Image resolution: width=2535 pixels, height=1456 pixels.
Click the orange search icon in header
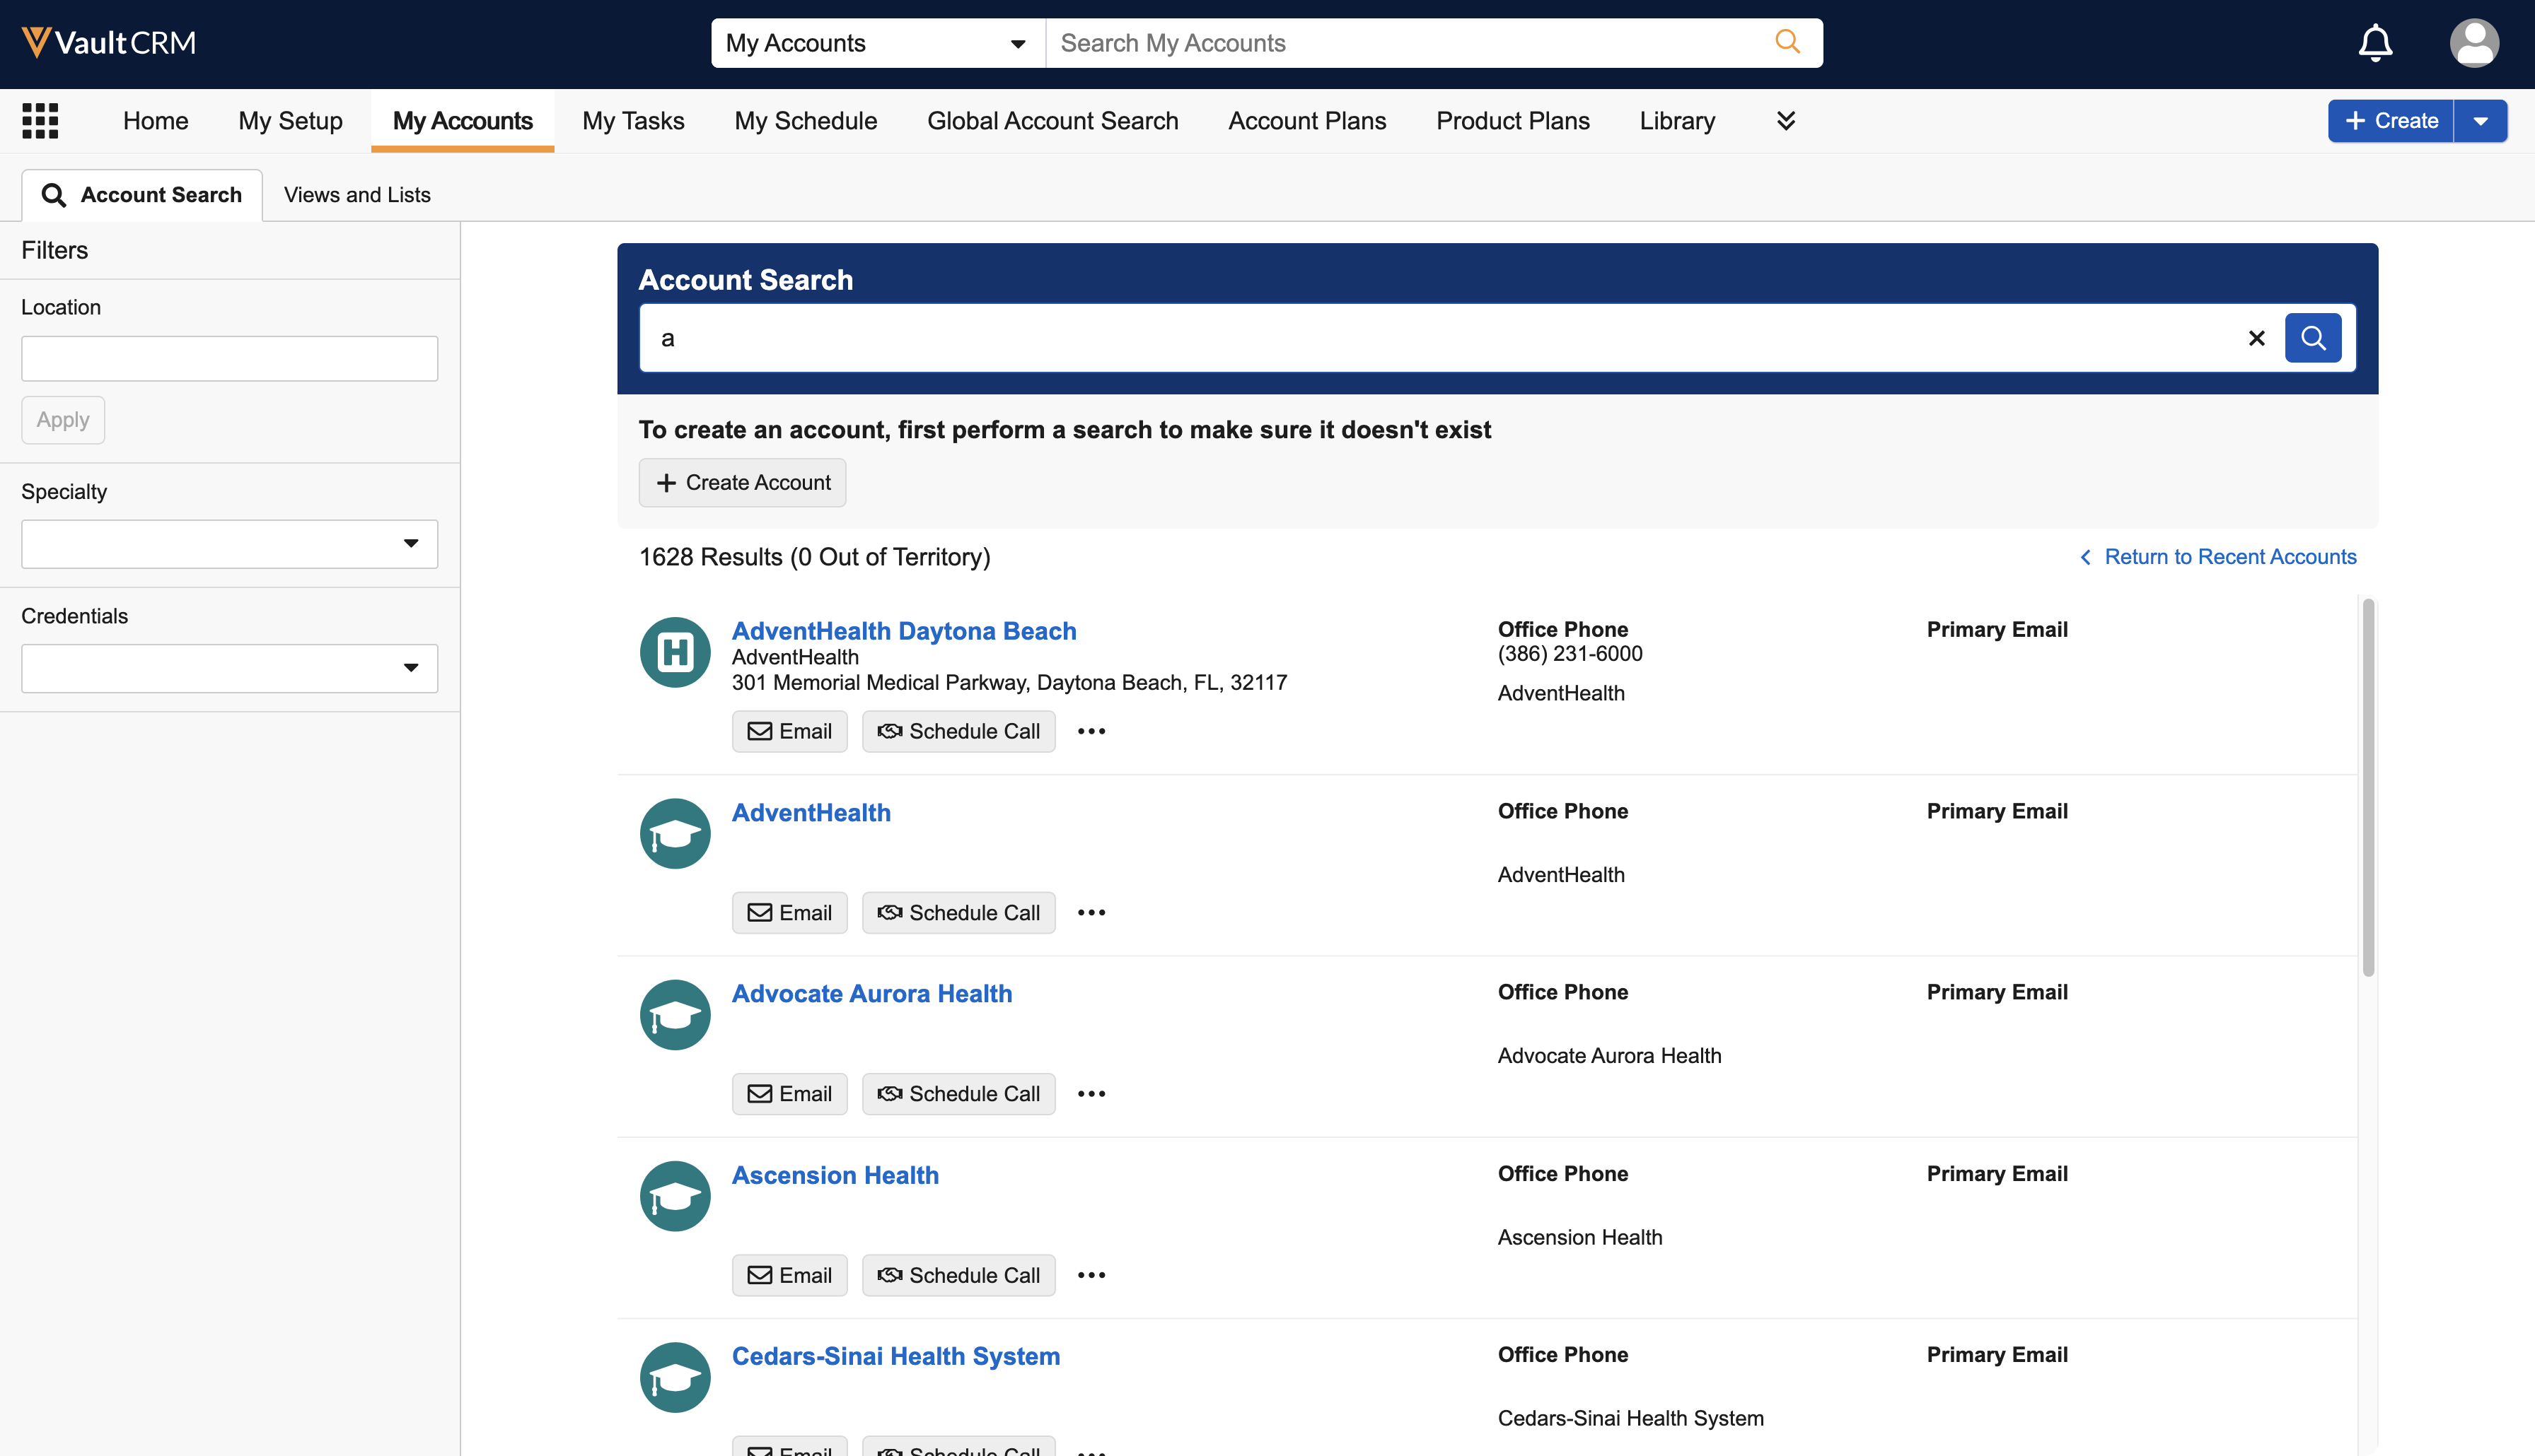tap(1787, 42)
